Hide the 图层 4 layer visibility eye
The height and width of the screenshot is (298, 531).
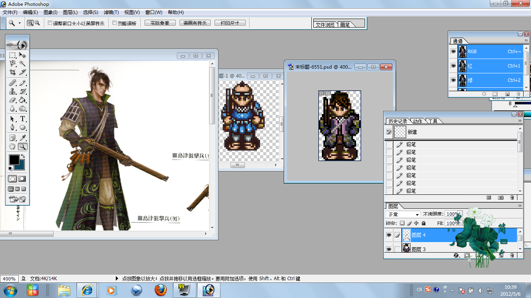pos(389,235)
